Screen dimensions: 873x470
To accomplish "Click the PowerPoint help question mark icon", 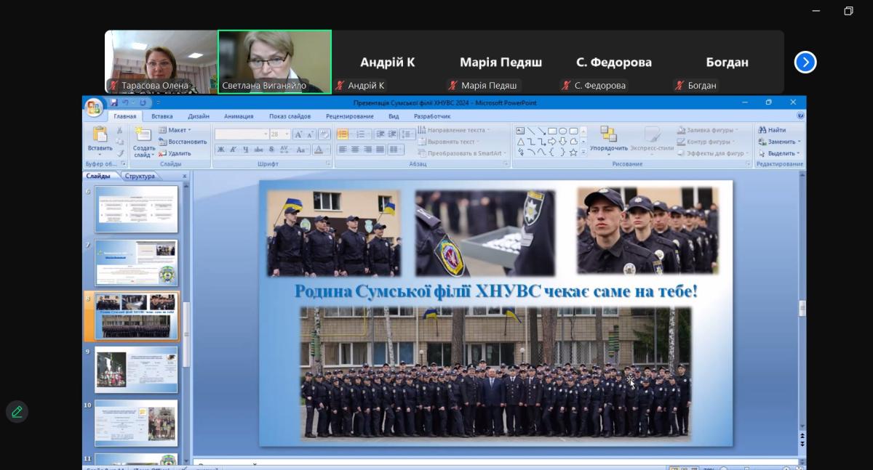I will (800, 116).
